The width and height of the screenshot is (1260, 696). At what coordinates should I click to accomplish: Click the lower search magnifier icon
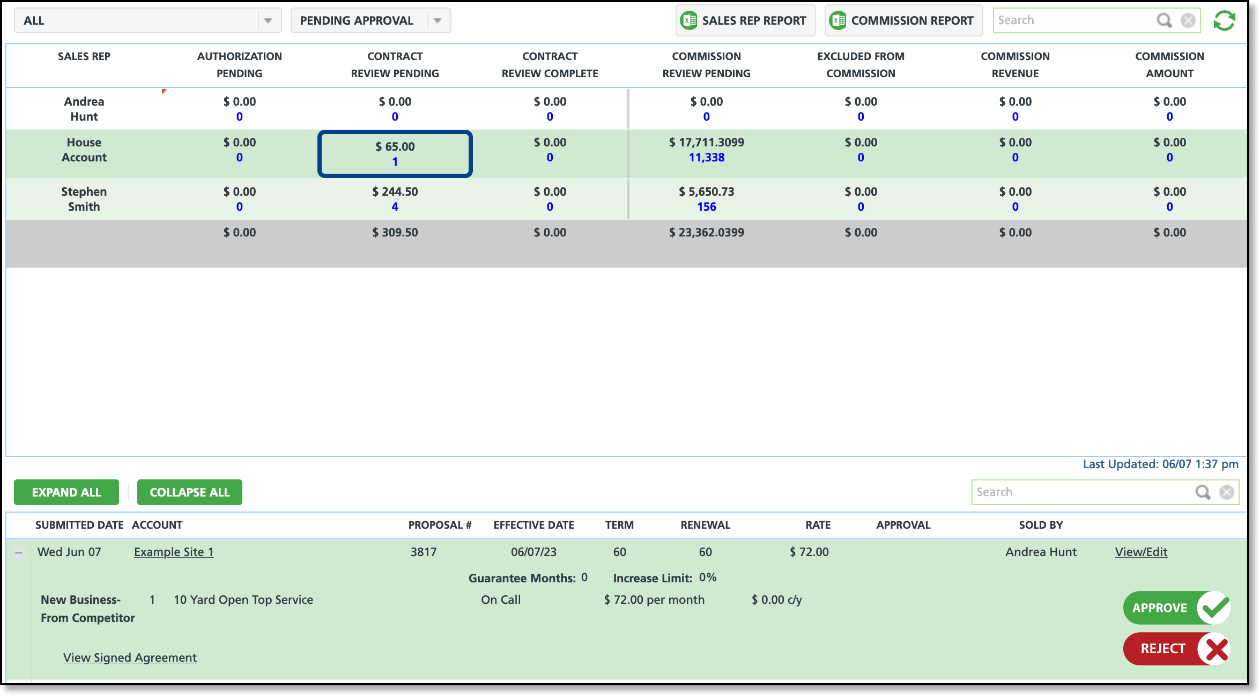tap(1203, 492)
